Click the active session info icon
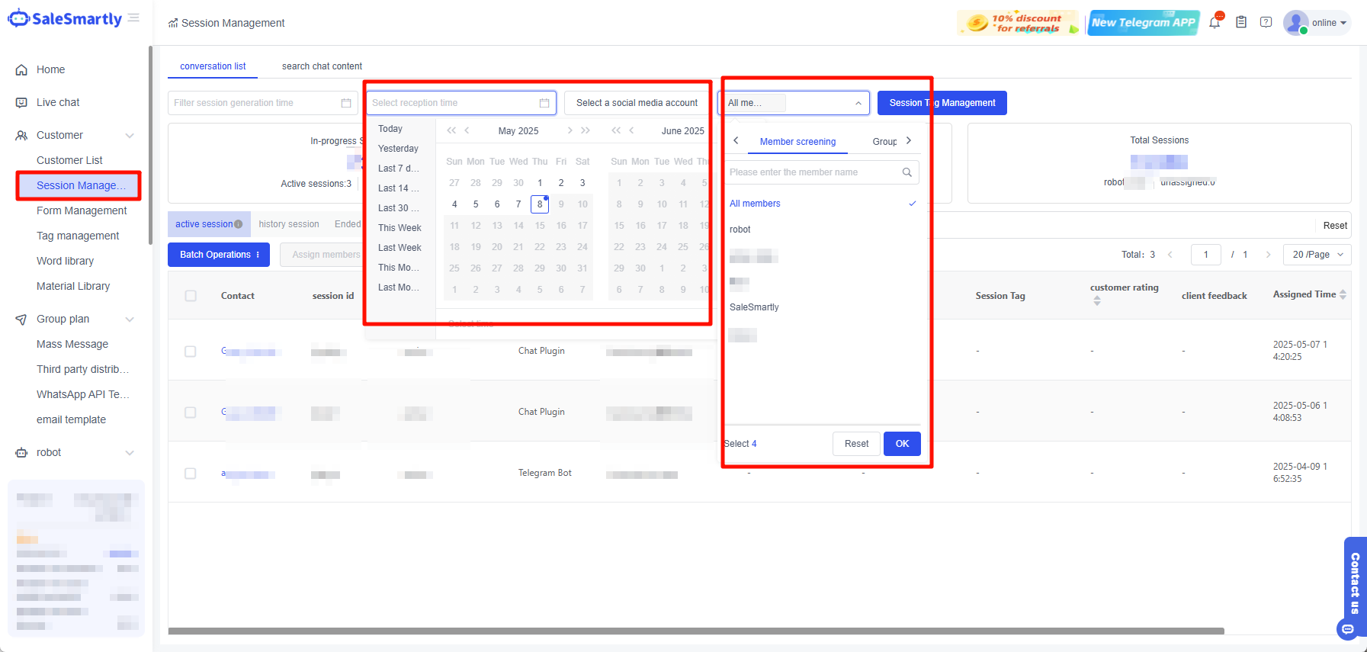 [x=239, y=224]
